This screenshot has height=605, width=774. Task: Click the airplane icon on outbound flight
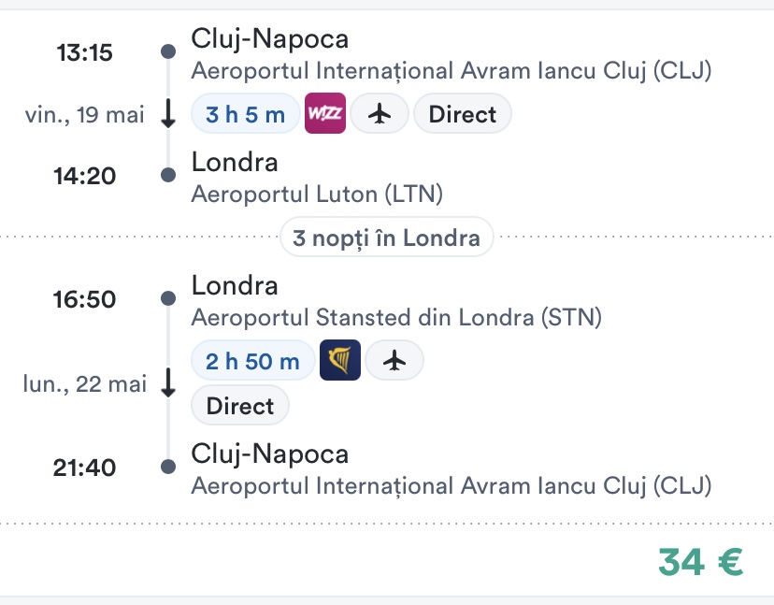click(x=380, y=115)
